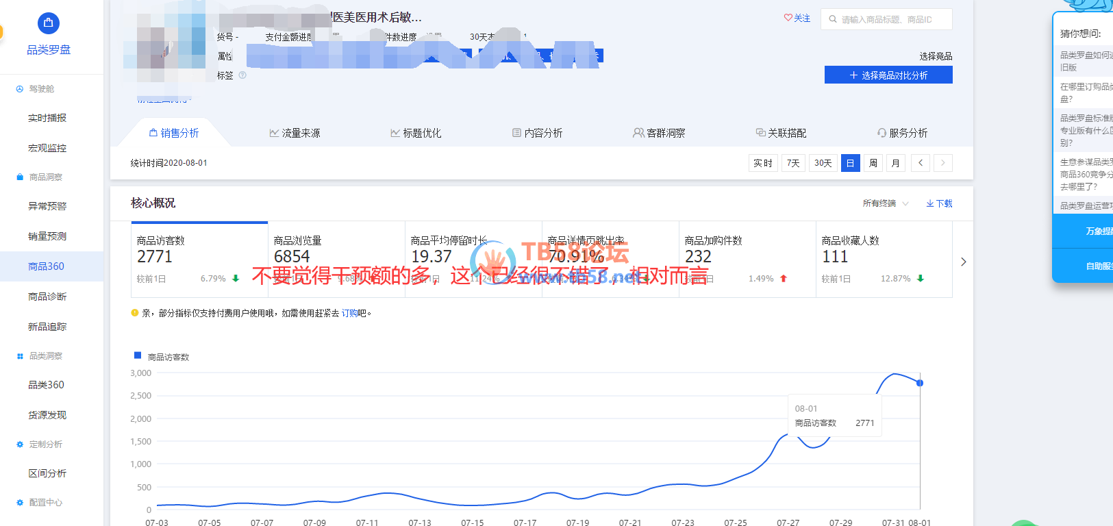The image size is (1113, 526).
Task: Switch time range to 30天
Action: coord(823,163)
